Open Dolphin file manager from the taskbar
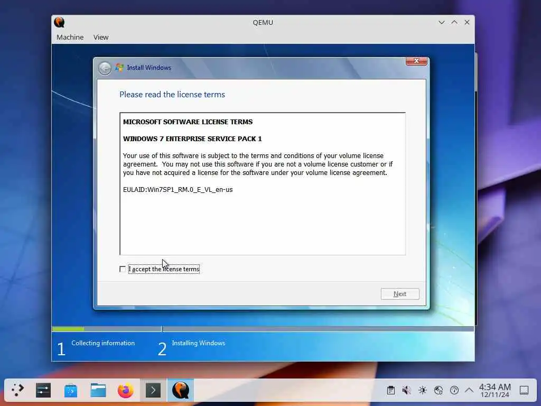This screenshot has width=541, height=406. coord(98,390)
